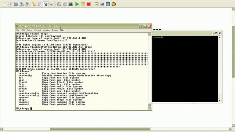Open Snapshots via the clock icon

59,4
